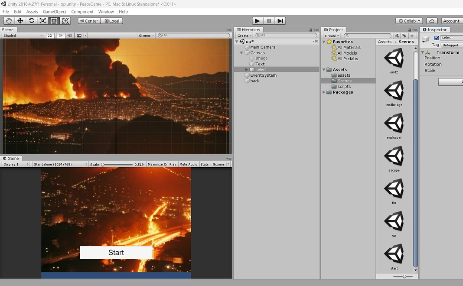Open the Shaded draw mode dropdown
Image resolution: width=463 pixels, height=286 pixels.
click(23, 36)
